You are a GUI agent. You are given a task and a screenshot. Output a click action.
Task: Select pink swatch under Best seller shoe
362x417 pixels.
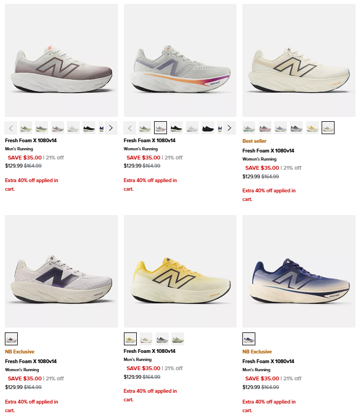(264, 128)
